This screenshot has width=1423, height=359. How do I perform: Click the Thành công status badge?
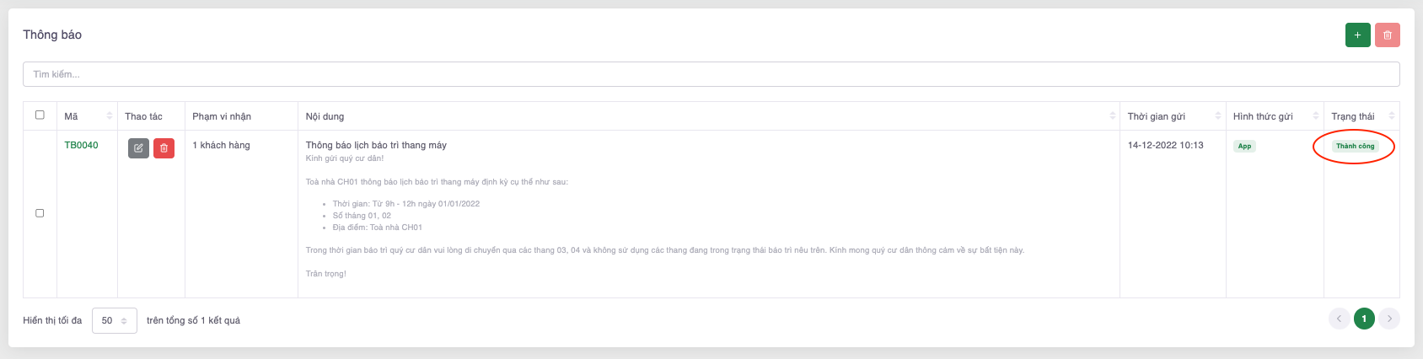pos(1355,147)
